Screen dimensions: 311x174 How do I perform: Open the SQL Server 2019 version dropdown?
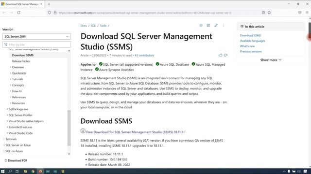tap(36, 37)
